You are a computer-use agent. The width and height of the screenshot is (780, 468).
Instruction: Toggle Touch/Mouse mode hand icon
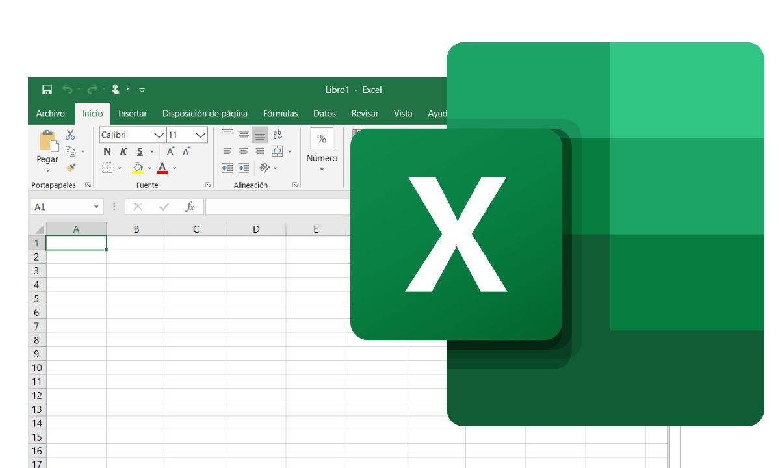(116, 90)
